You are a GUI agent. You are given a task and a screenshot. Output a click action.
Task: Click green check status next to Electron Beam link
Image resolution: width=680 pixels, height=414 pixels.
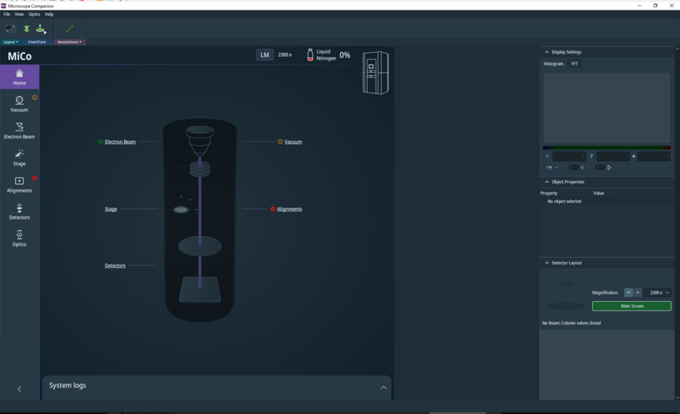(x=101, y=142)
